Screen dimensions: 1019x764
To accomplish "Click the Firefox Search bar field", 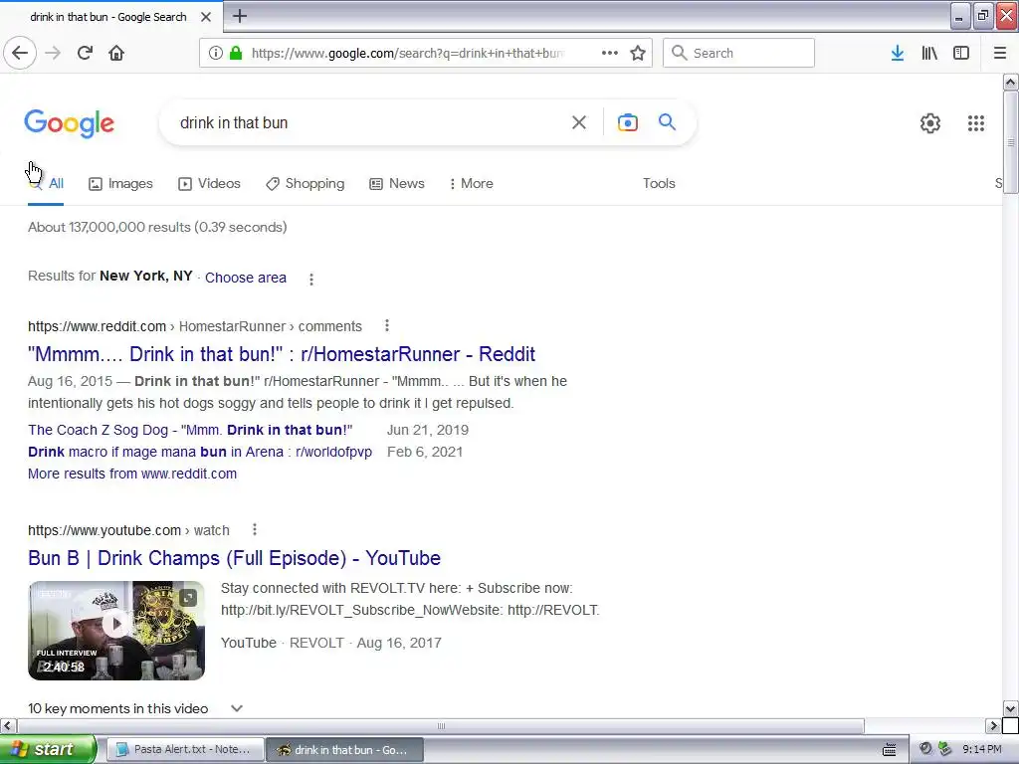I will click(738, 53).
